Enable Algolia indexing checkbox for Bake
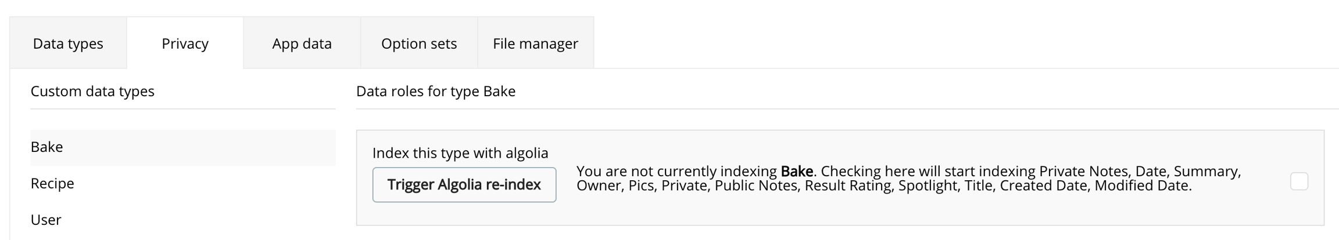This screenshot has height=240, width=1339. tap(1299, 181)
